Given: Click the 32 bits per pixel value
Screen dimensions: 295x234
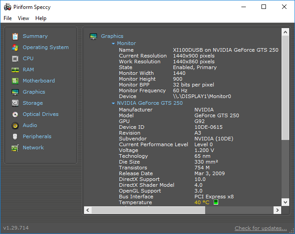Looking at the screenshot, I should click(194, 85).
